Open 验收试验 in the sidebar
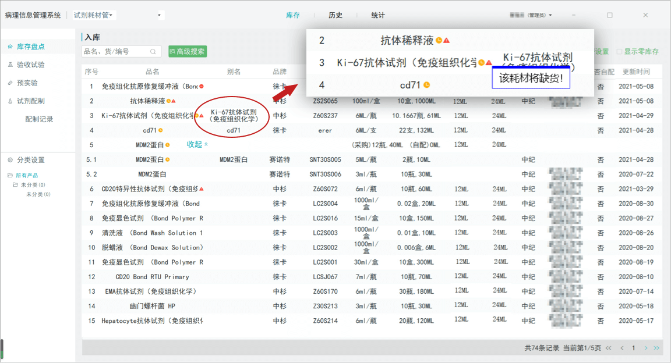This screenshot has height=363, width=671. tap(30, 65)
